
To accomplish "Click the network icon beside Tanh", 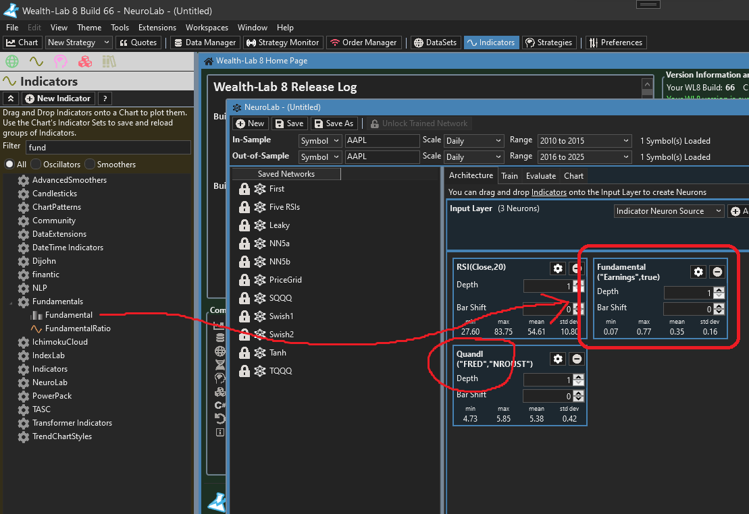I will pyautogui.click(x=260, y=353).
